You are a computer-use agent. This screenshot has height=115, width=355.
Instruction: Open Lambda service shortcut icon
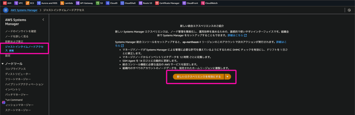(x=62, y=3)
